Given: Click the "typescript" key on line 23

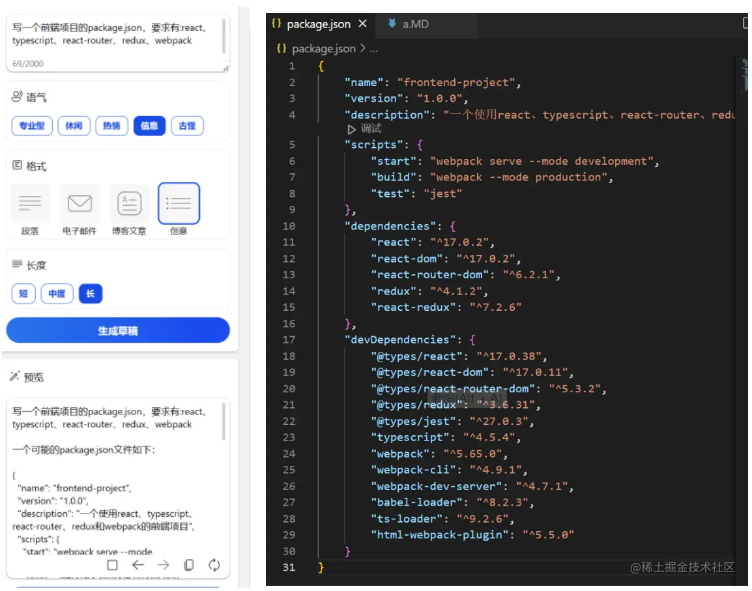Looking at the screenshot, I should (410, 437).
